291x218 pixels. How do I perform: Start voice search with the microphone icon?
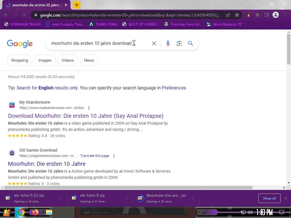(168, 43)
